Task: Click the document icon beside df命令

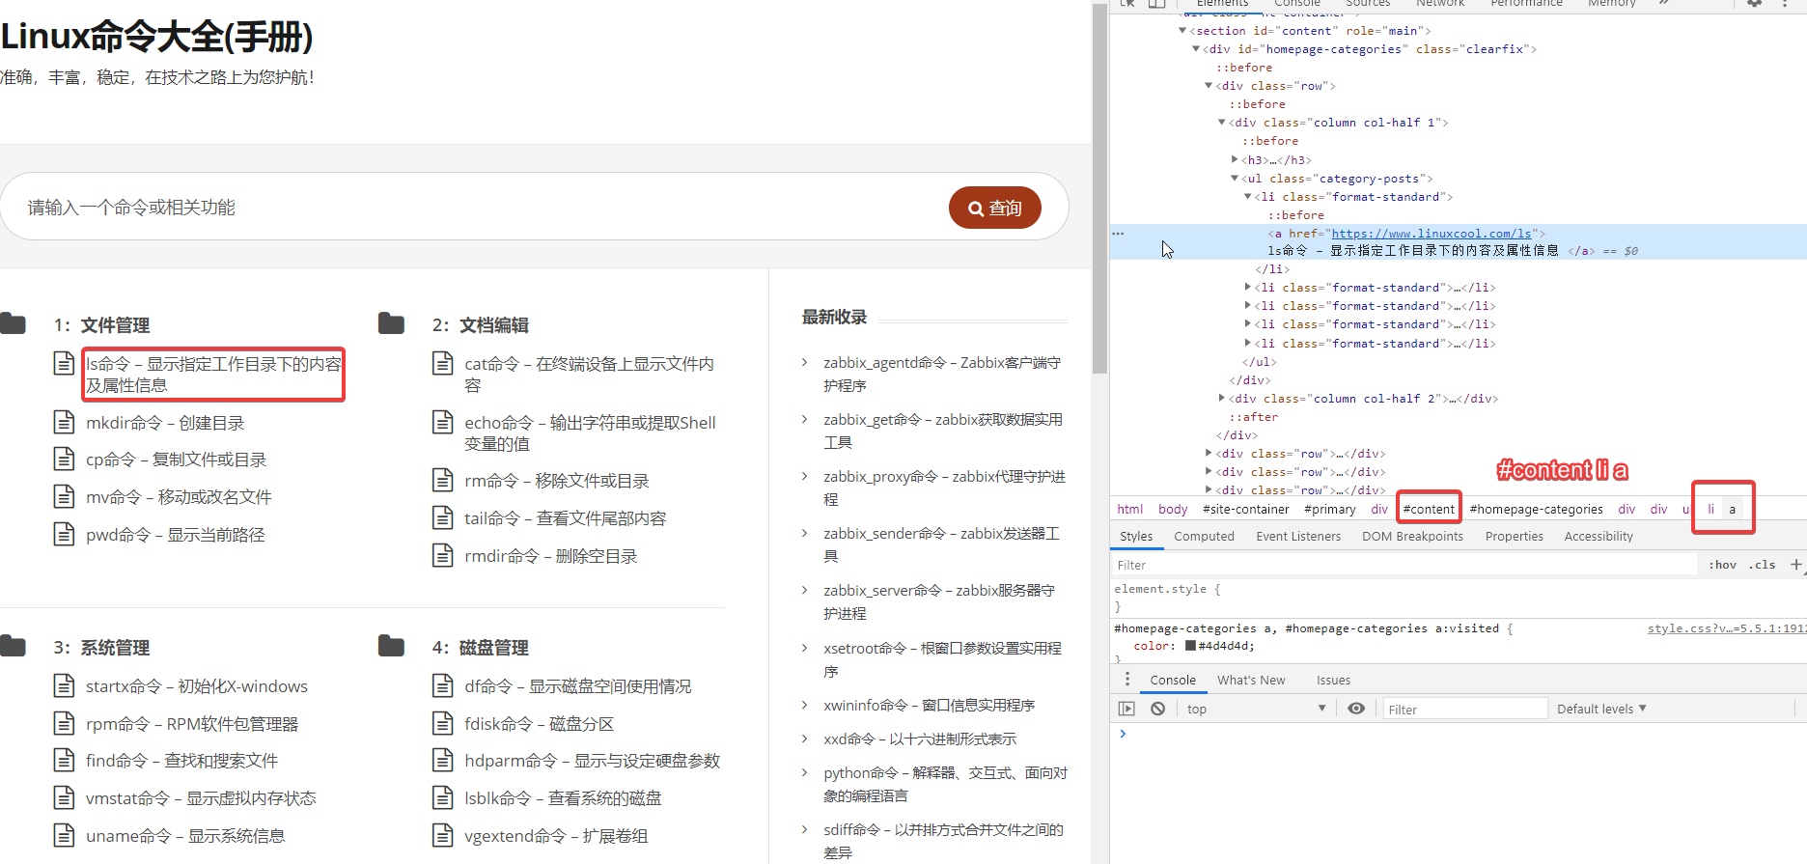Action: 442,685
